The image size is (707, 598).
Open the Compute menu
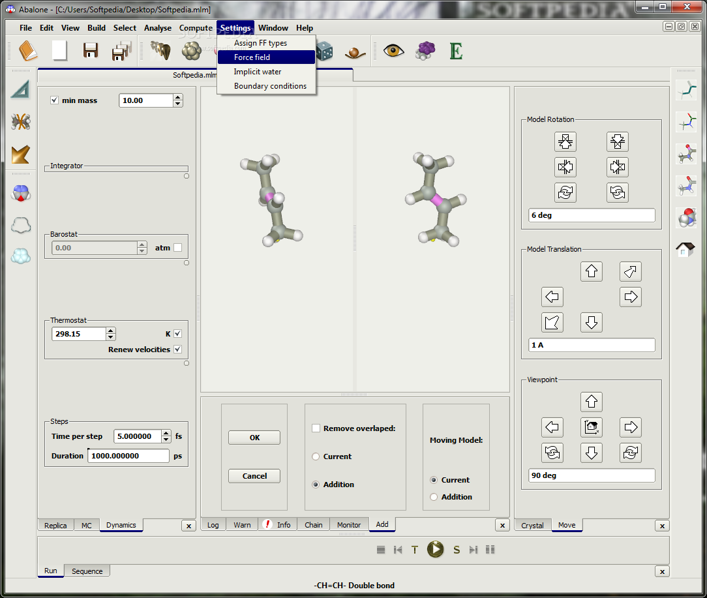click(196, 28)
